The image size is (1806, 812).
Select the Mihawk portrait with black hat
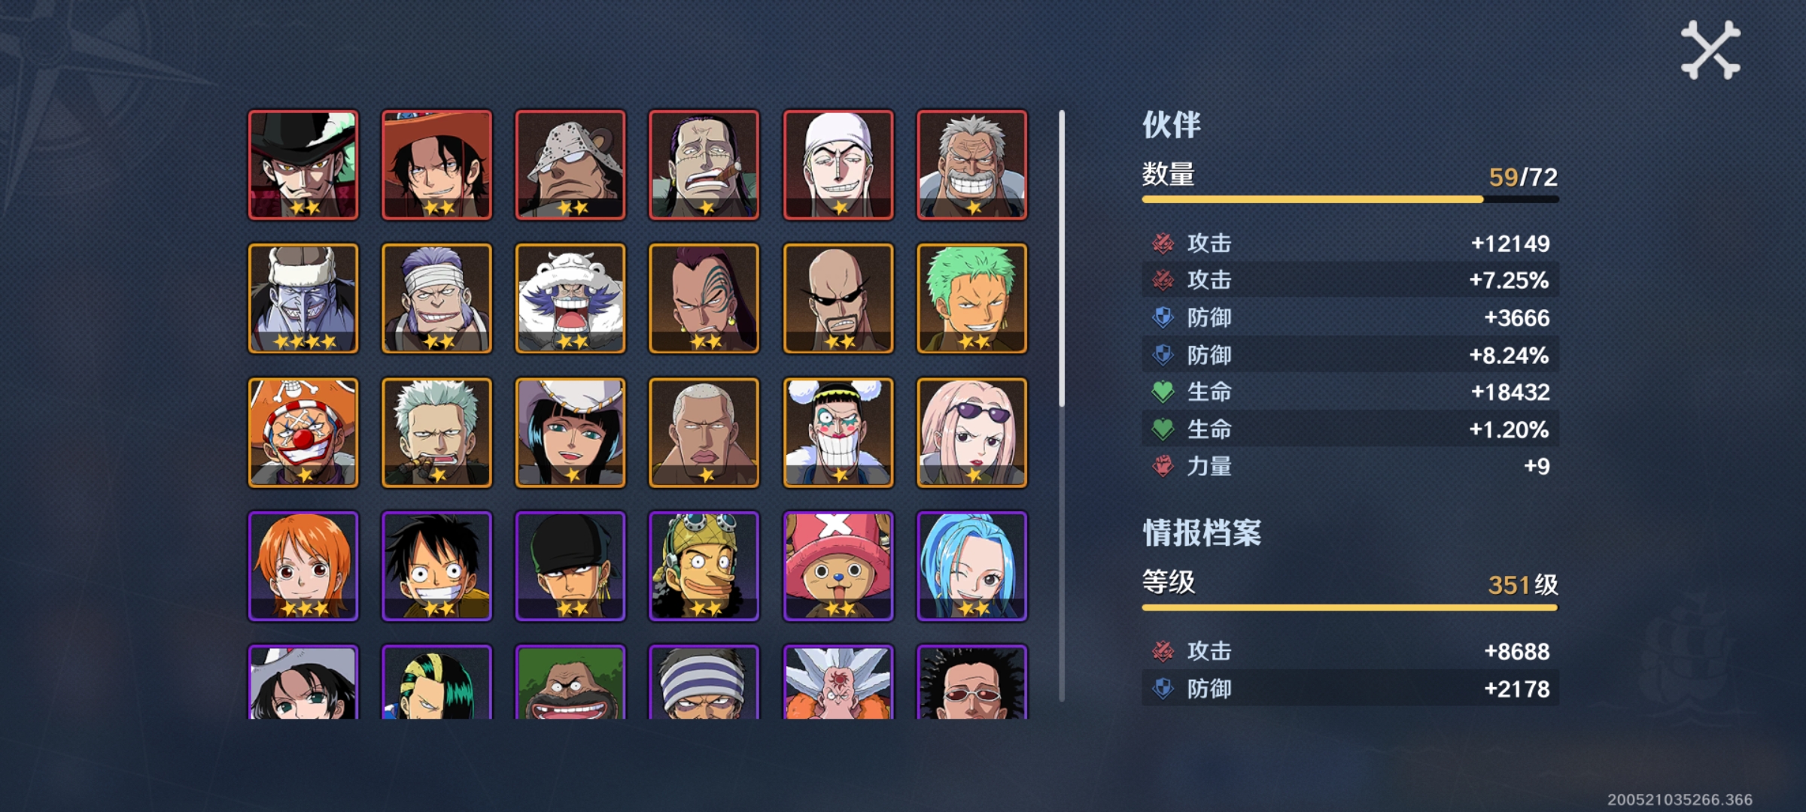click(x=303, y=165)
